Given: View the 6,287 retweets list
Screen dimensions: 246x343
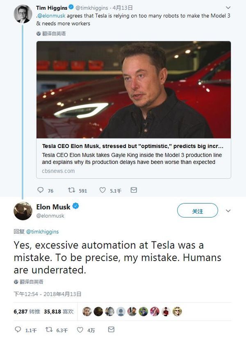Looking at the screenshot, I should coord(26,311).
